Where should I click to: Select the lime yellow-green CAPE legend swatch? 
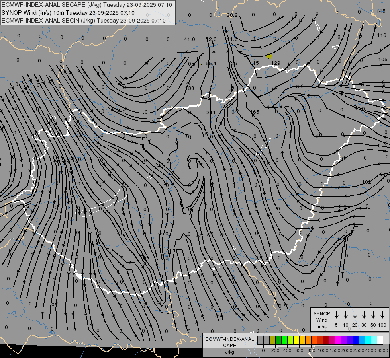pos(290,340)
